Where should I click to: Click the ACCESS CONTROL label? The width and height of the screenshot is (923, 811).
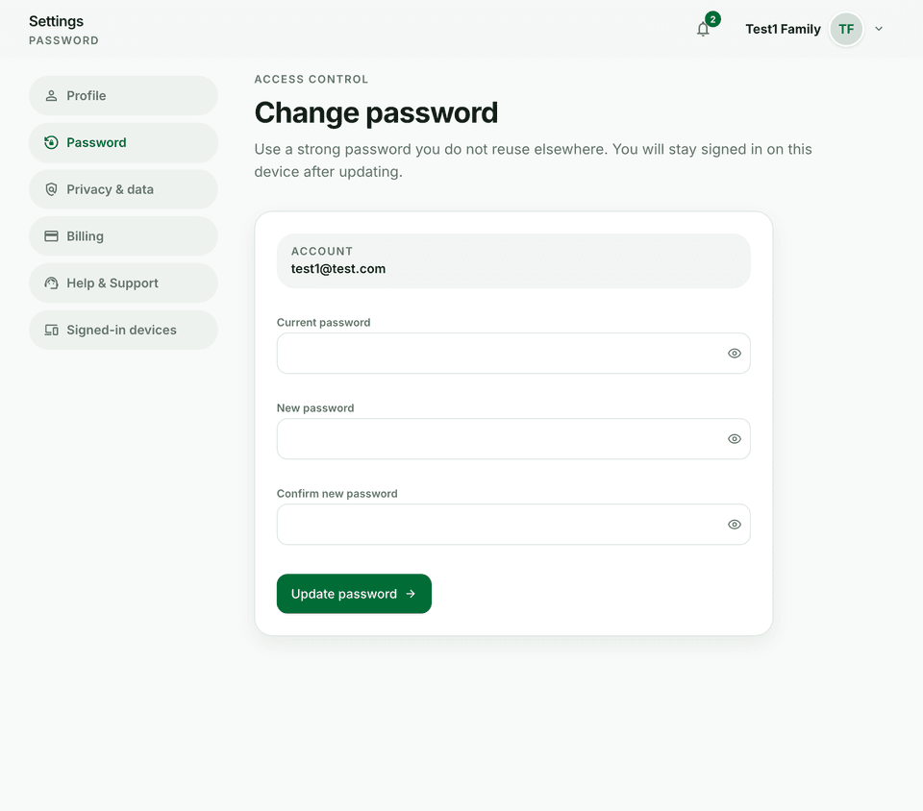312,80
